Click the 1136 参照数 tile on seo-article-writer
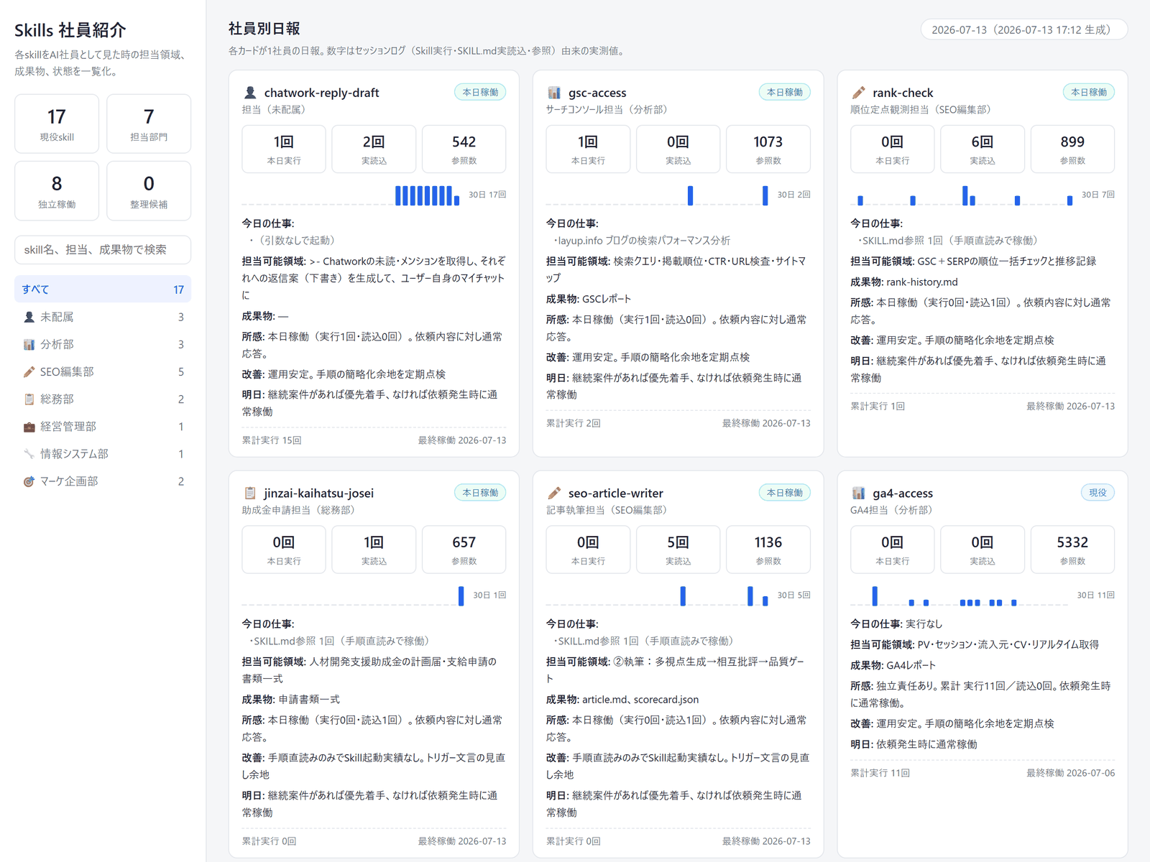Image resolution: width=1150 pixels, height=862 pixels. click(768, 550)
